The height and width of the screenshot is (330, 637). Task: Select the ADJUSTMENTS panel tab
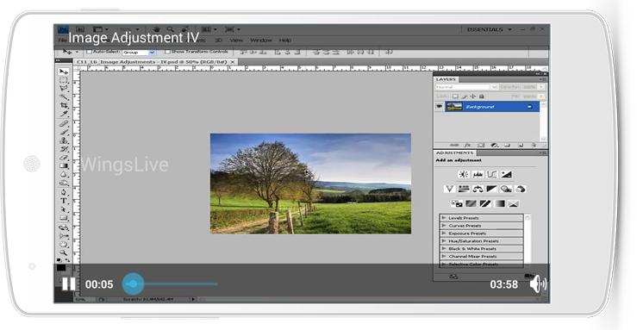(454, 153)
